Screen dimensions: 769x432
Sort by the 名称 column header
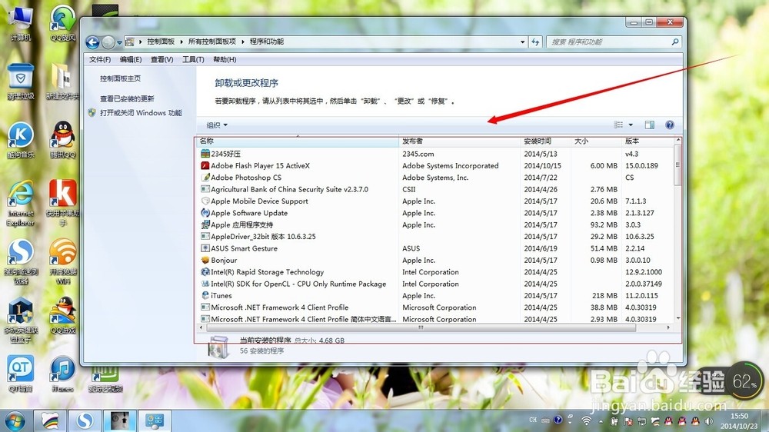click(x=298, y=141)
